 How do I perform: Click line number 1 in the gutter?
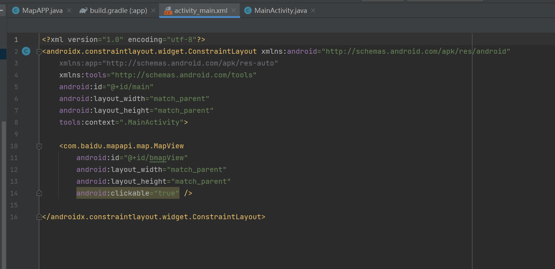(16, 39)
